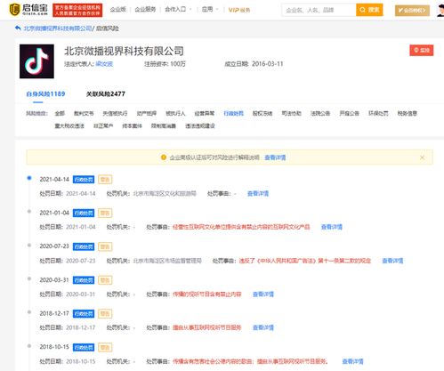Image resolution: width=444 pixels, height=371 pixels.
Task: Select the 重大税收违法 risk filter
Action: (69, 126)
